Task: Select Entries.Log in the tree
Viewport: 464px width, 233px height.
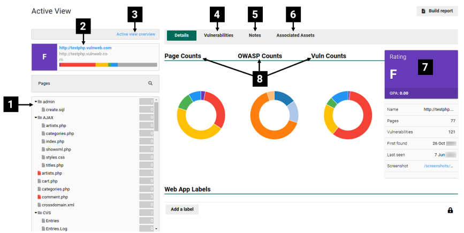Action: coord(57,229)
